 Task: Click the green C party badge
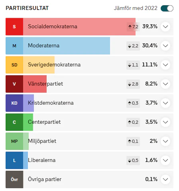coord(14,122)
